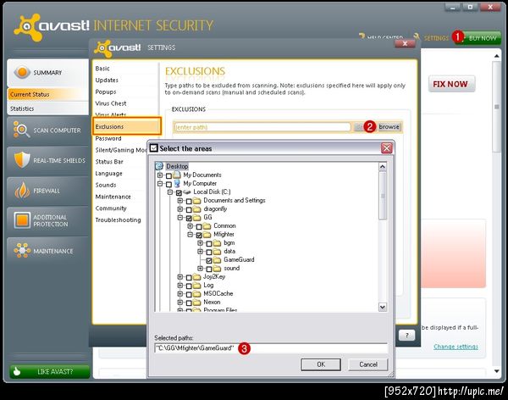The height and width of the screenshot is (400, 508).
Task: Open the Change settings link
Action: (456, 347)
